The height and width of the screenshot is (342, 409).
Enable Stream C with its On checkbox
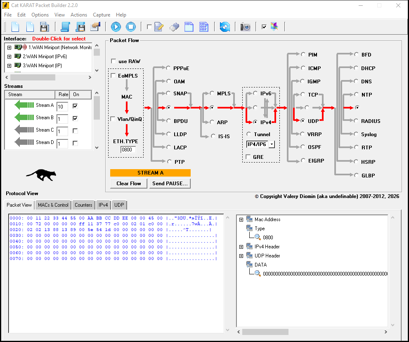[x=75, y=131]
